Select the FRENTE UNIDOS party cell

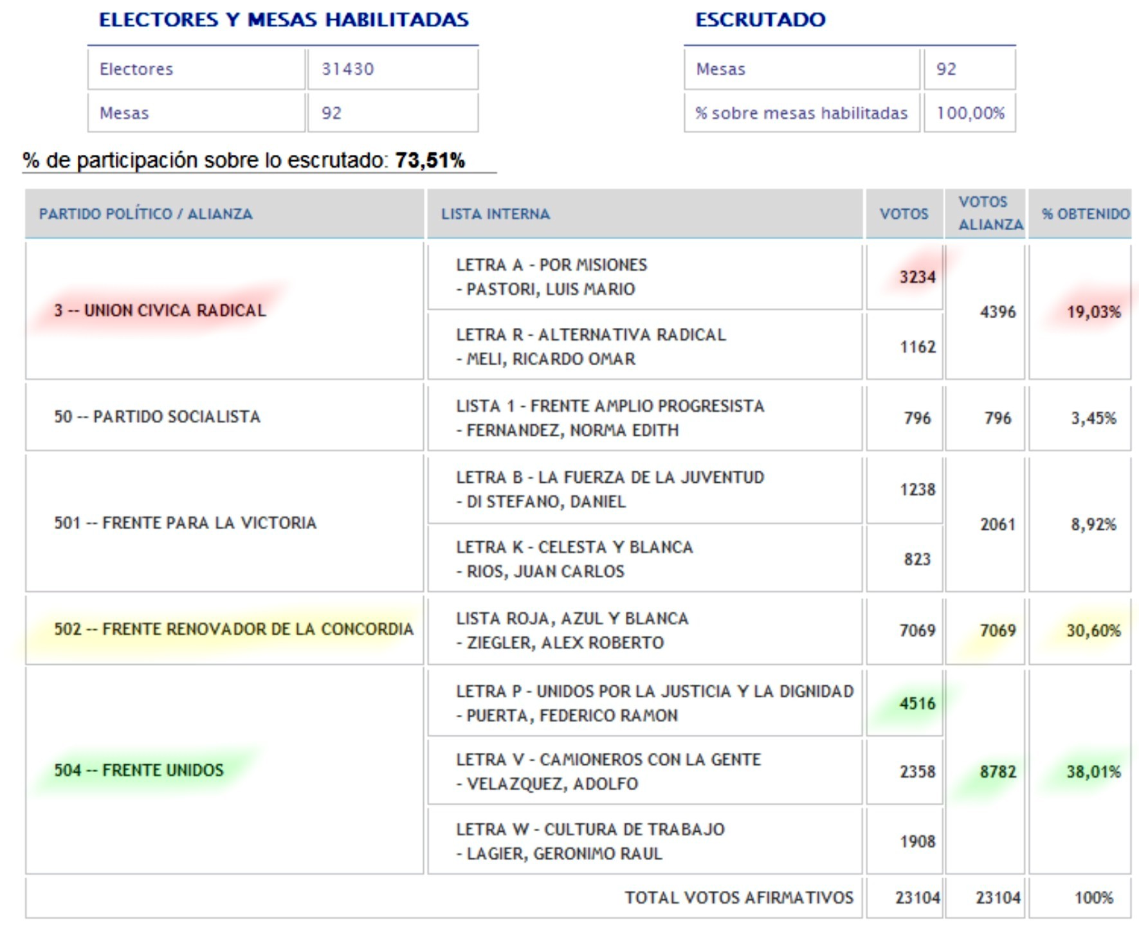coord(139,770)
